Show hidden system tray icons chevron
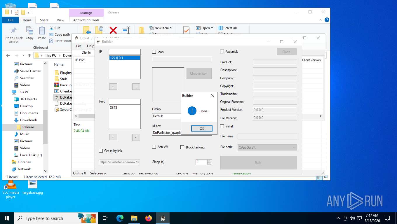The height and width of the screenshot is (224, 397). click(x=338, y=218)
